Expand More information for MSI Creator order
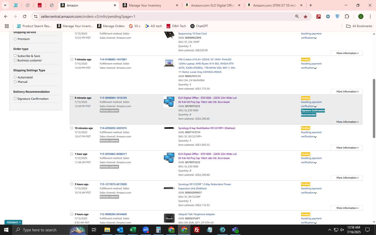376x235 pixels. (346, 92)
